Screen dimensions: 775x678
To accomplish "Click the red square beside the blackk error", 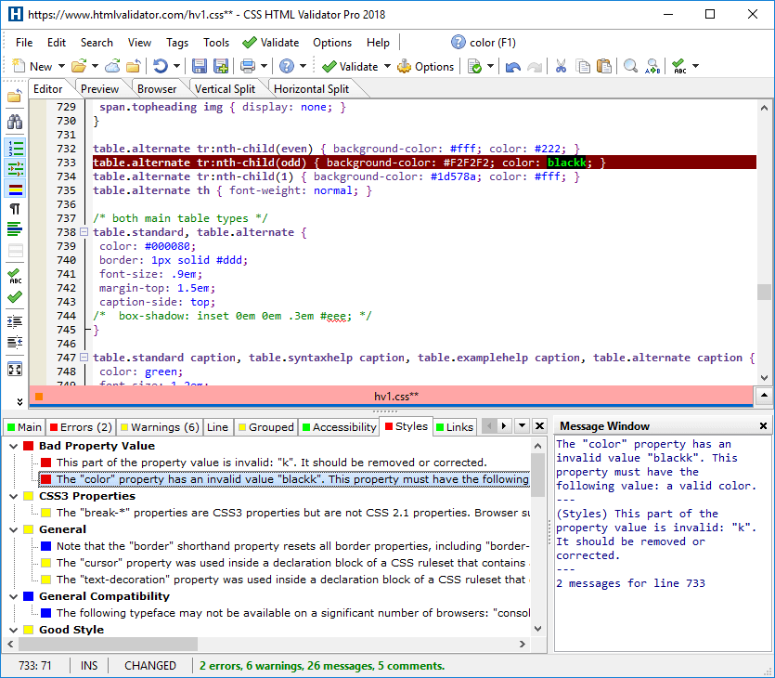I will click(45, 479).
